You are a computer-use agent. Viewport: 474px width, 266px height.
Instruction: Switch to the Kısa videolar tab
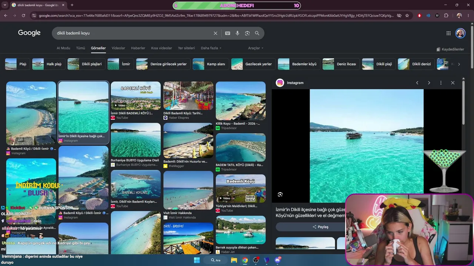pyautogui.click(x=161, y=48)
